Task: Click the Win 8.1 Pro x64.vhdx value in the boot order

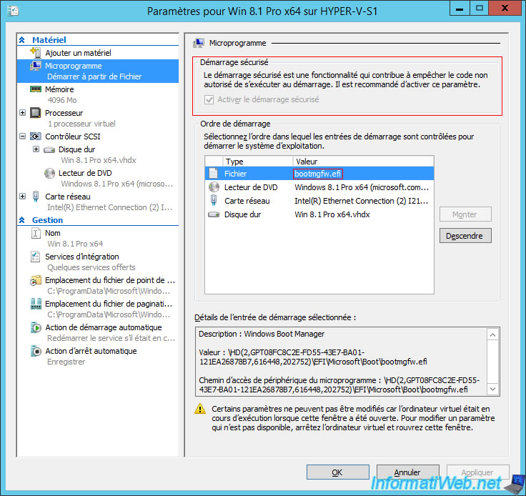Action: 332,214
